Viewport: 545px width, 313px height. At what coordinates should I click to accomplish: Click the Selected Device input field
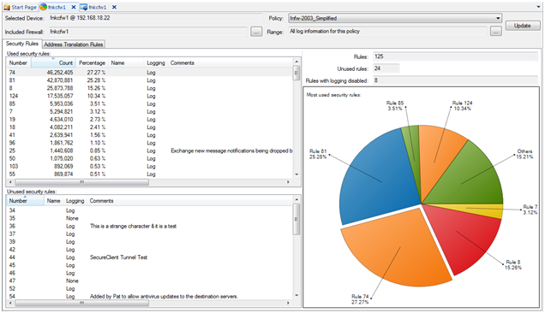[x=155, y=18]
